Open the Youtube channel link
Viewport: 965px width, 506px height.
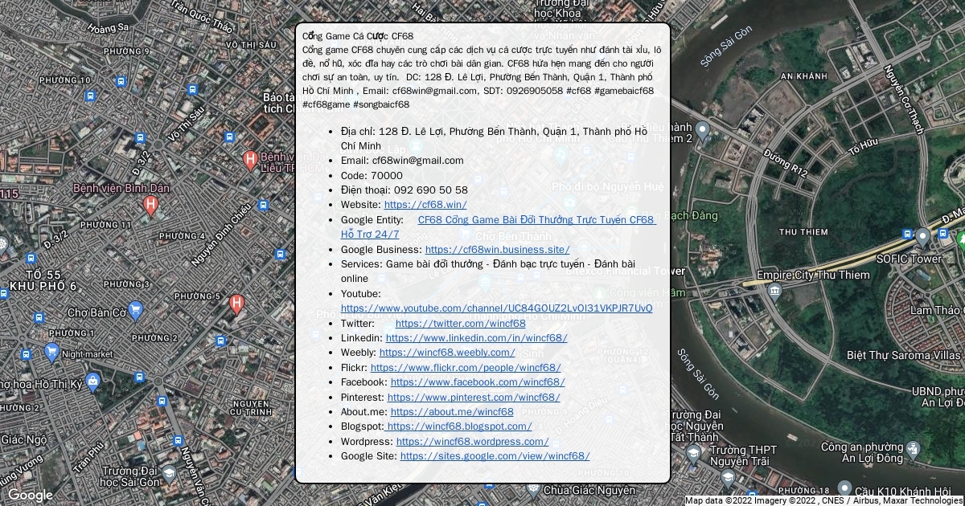pyautogui.click(x=496, y=308)
